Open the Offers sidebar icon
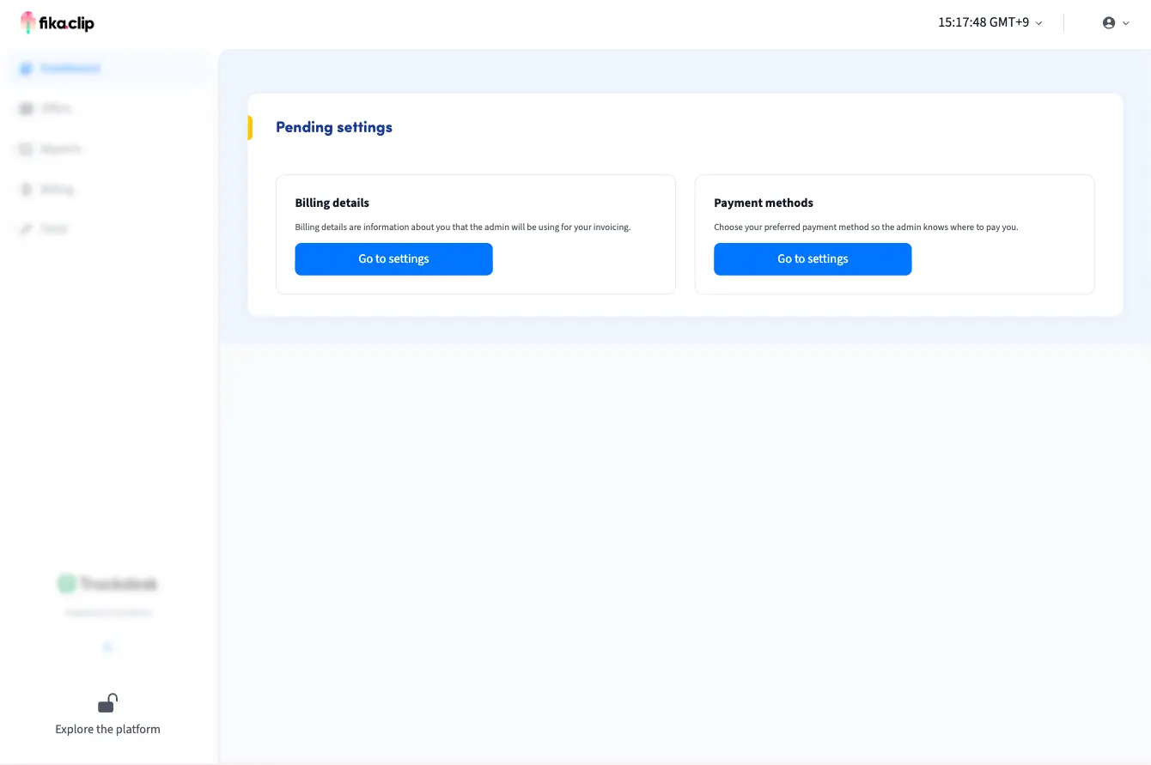This screenshot has height=765, width=1151. [x=26, y=109]
